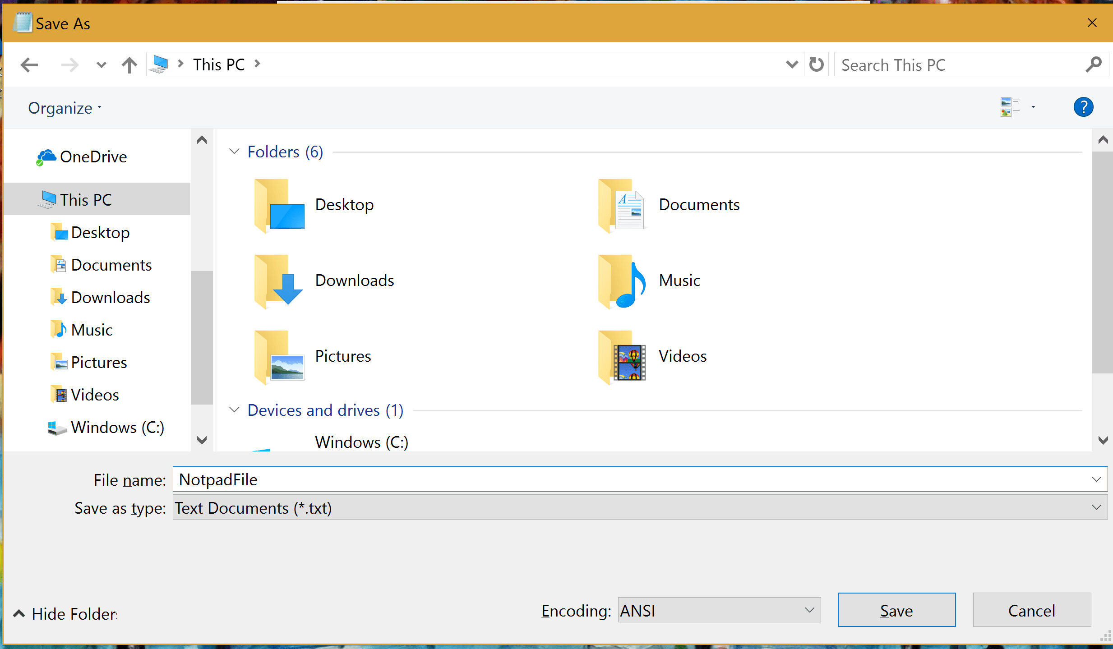1113x649 pixels.
Task: Expand the recent locations dropdown arrow
Action: 102,65
